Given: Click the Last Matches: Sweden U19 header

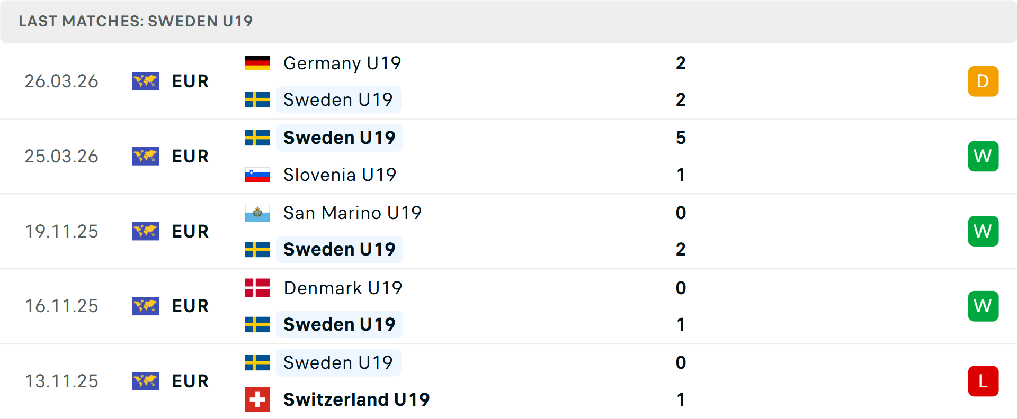Looking at the screenshot, I should [x=136, y=21].
